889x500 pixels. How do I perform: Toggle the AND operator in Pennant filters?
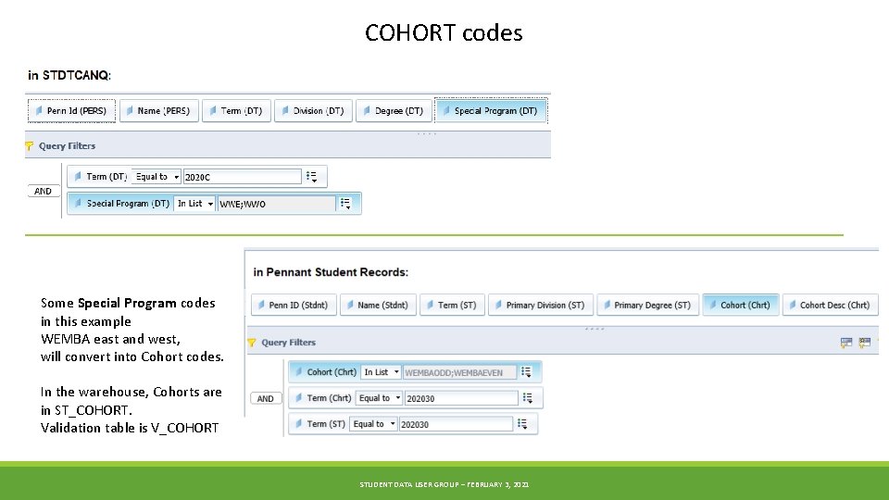pos(266,398)
